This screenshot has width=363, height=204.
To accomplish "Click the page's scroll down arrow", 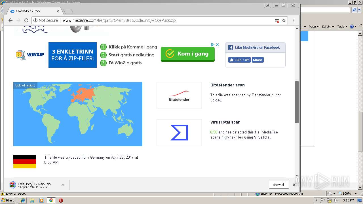I will [x=297, y=176].
